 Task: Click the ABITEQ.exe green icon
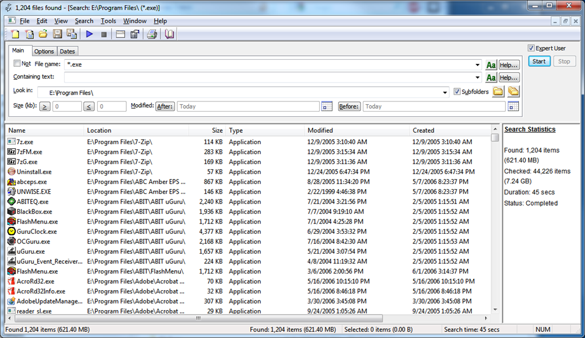11,202
